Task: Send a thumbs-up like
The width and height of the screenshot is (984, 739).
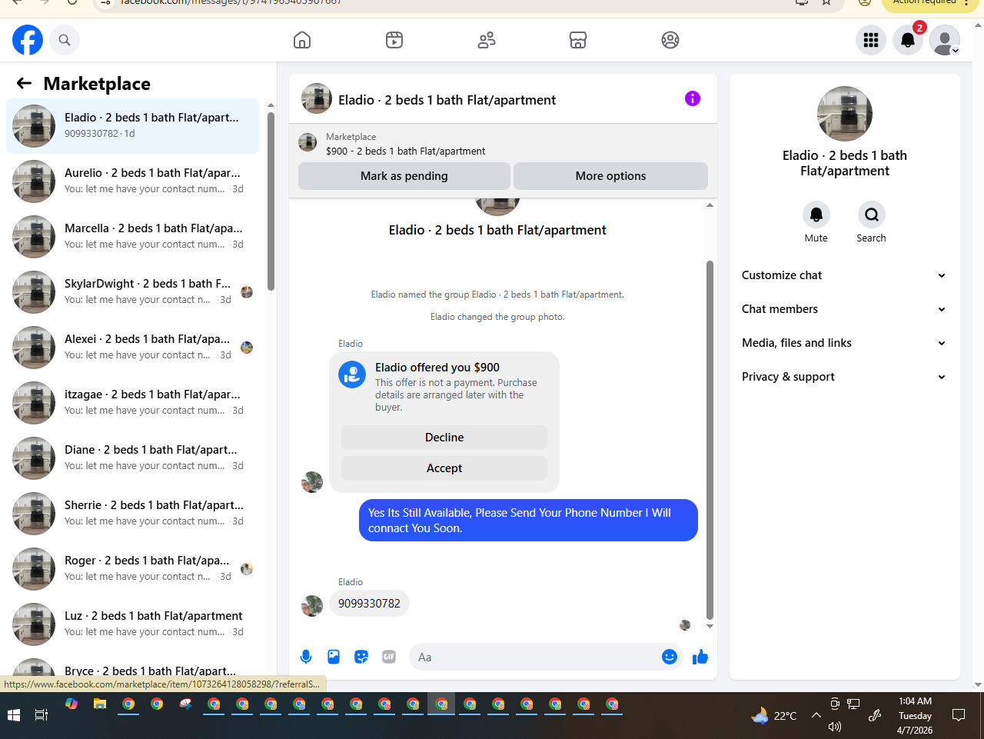Action: click(x=700, y=657)
